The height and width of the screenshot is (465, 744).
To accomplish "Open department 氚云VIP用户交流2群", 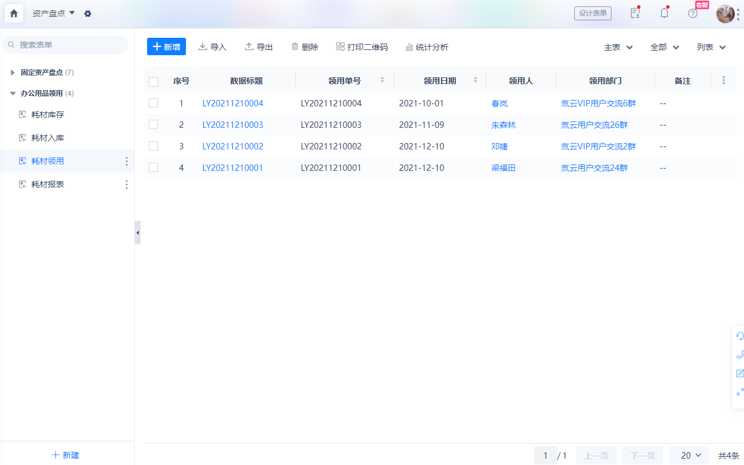I will click(598, 146).
